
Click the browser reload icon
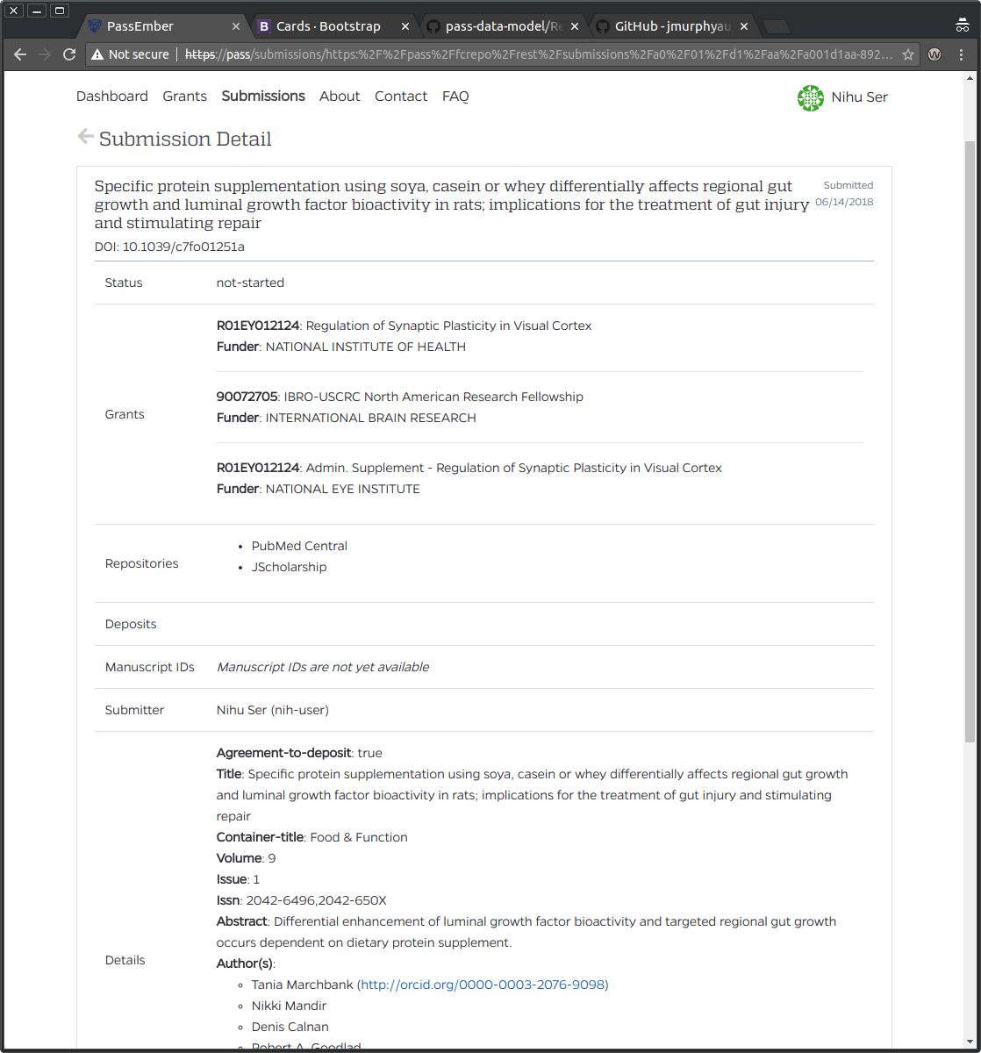click(69, 54)
